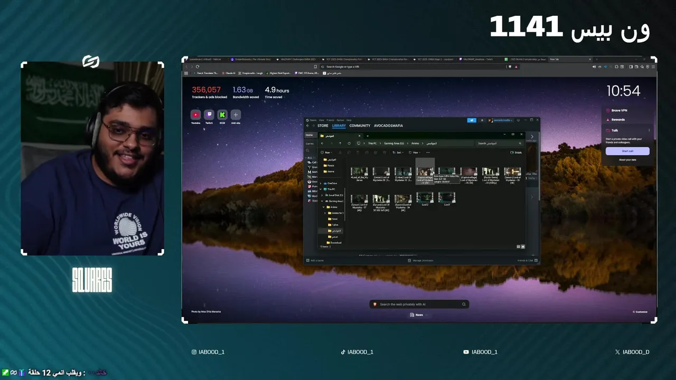Switch Explorer to the large thumbnails view icon
Viewport: 676px width, 380px height.
[523, 246]
